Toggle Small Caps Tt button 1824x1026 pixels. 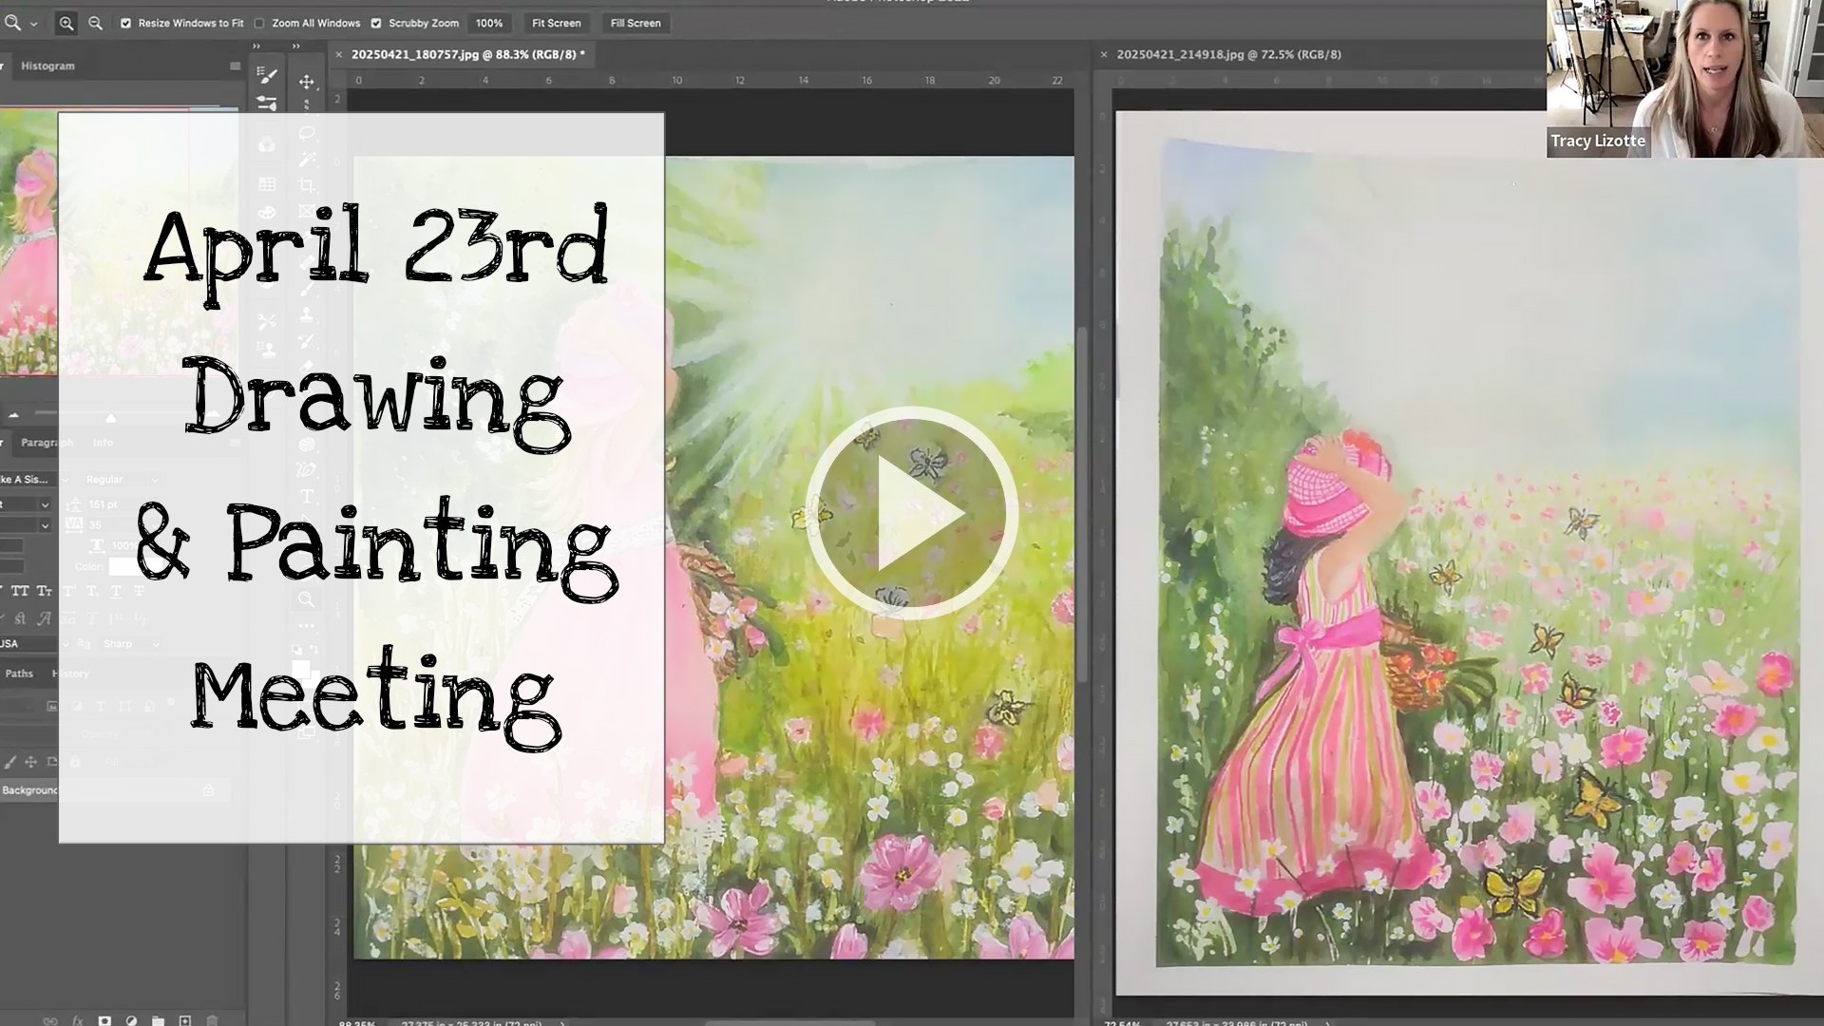[45, 591]
